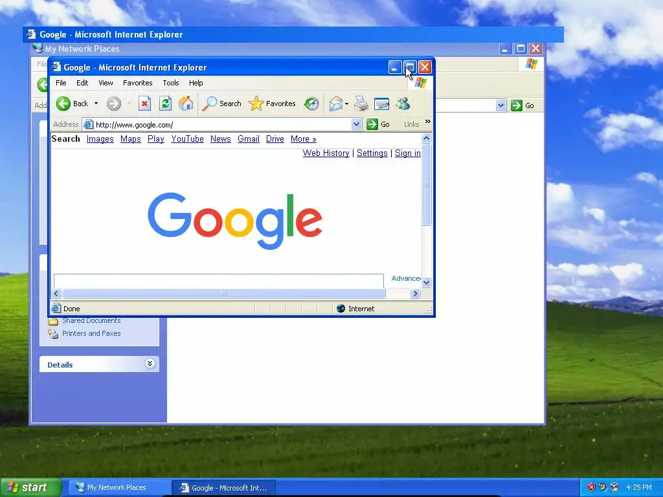Click the vertical scrollbar thumb

tap(426, 184)
